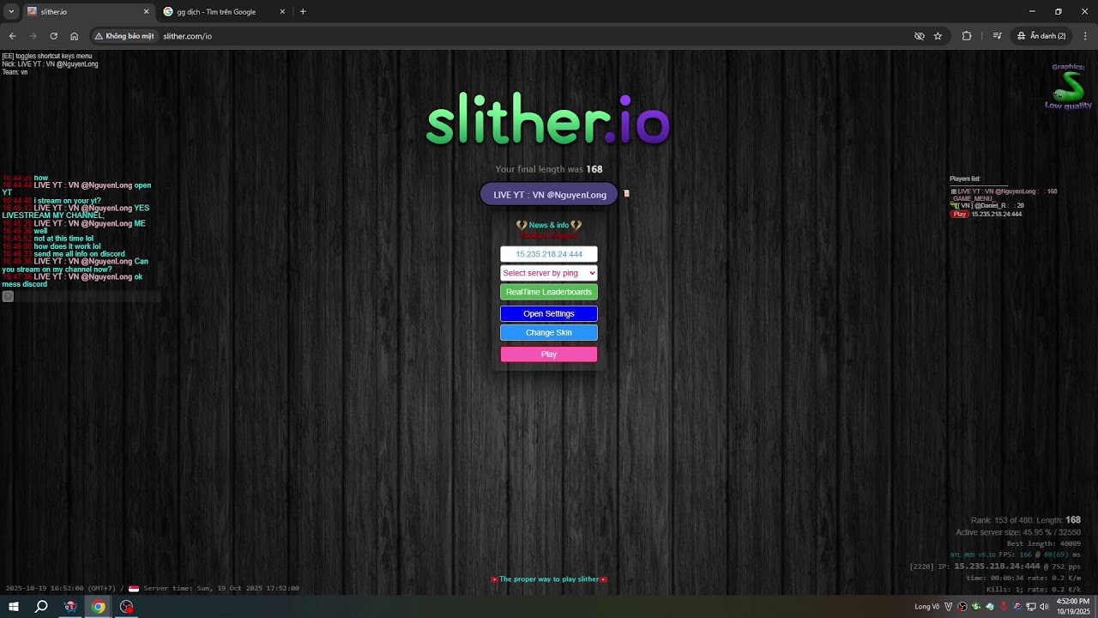Click the green dollar tray icon
Image resolution: width=1098 pixels, height=618 pixels.
pos(975,607)
